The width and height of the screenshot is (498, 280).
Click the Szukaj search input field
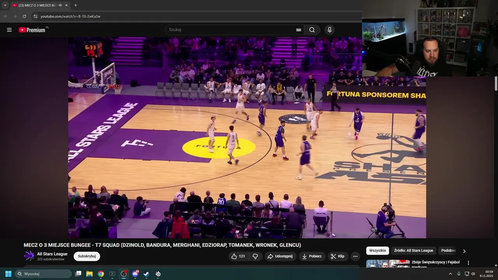[231, 30]
